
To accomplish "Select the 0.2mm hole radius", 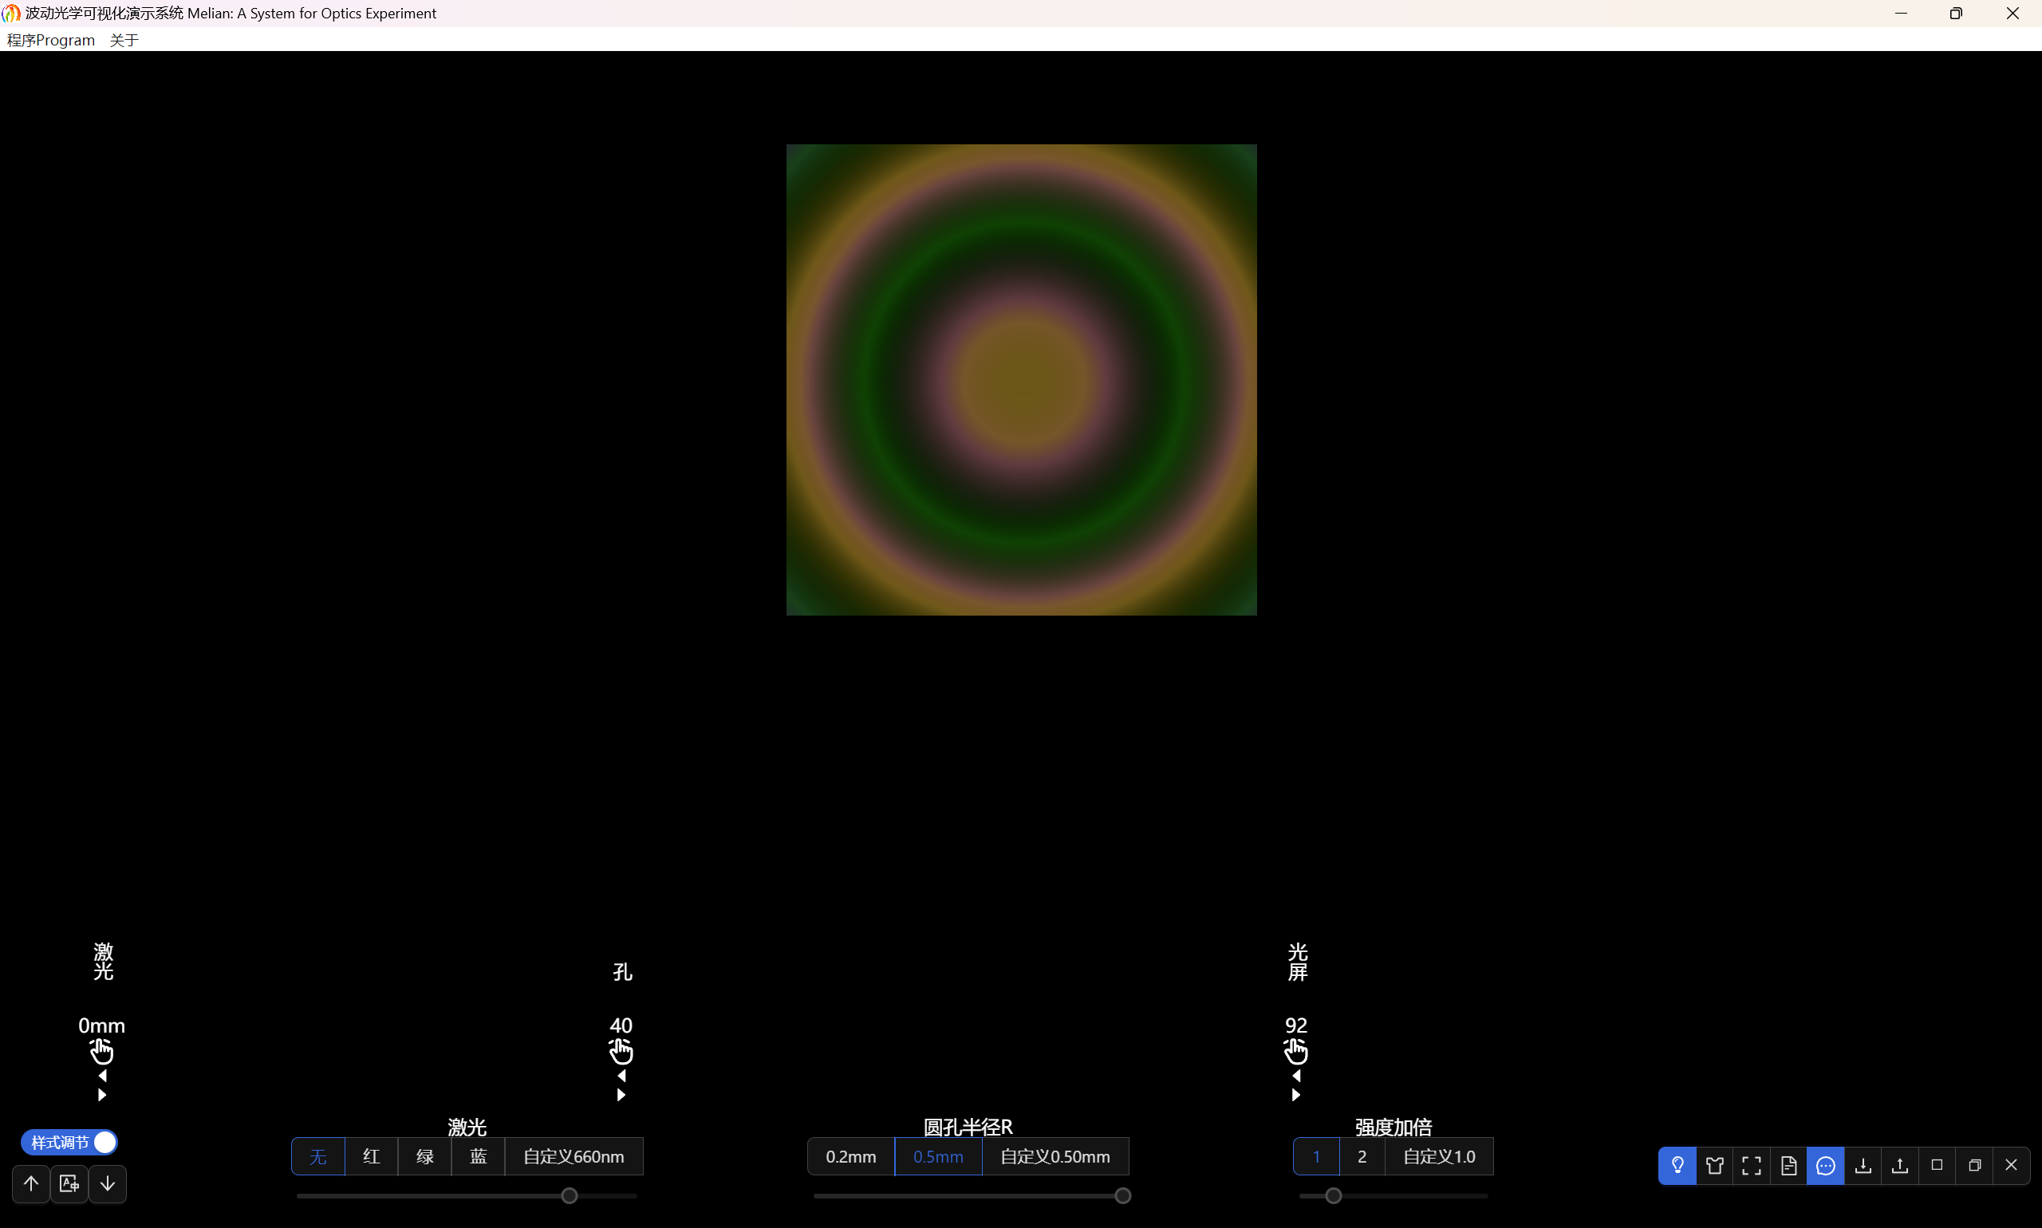I will click(850, 1156).
